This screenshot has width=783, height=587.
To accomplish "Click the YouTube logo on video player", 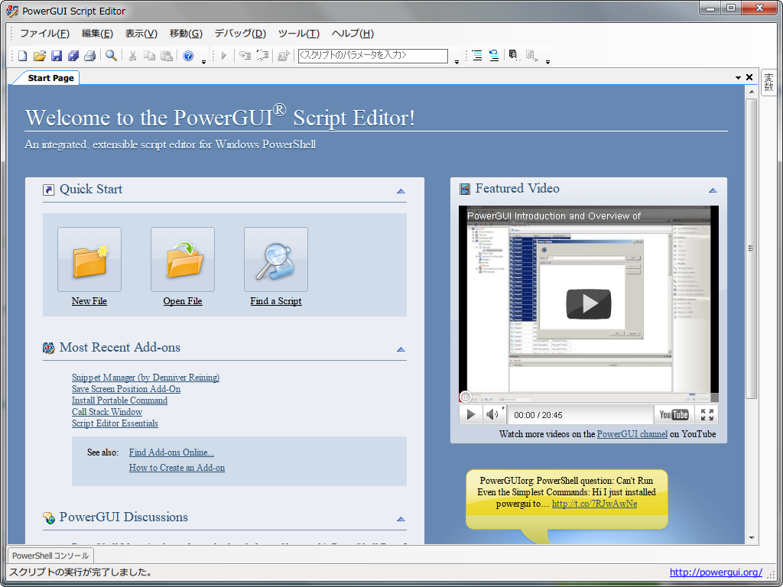I will (674, 414).
